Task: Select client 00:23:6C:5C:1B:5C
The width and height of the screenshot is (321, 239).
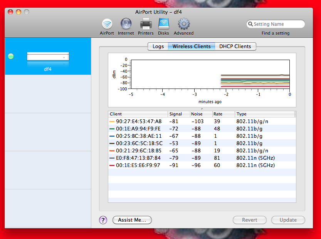Action: (x=202, y=143)
